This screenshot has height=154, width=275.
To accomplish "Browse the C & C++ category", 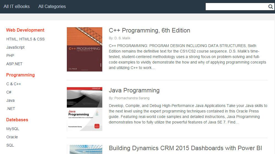I will coord(13,84).
